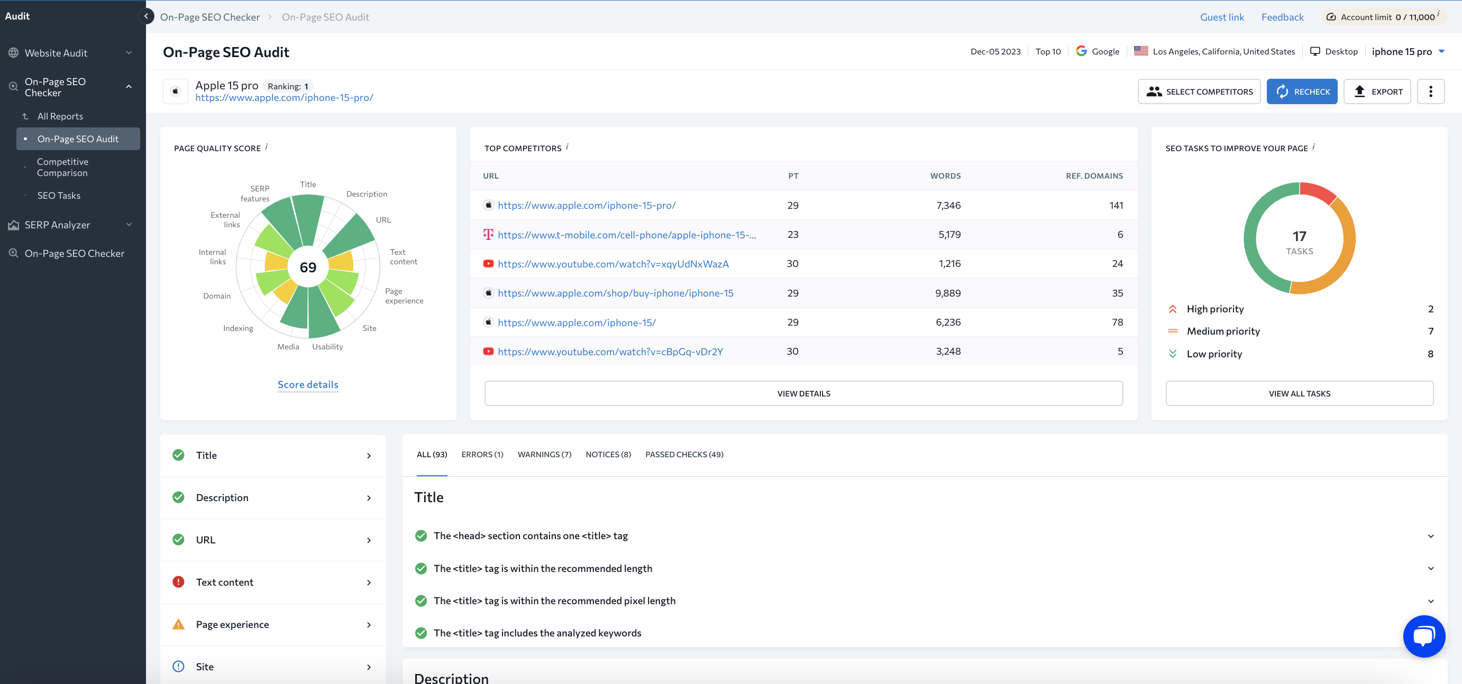Image resolution: width=1462 pixels, height=684 pixels.
Task: Open apple.com/shop/buy-iphone/iphone-15 competitor link
Action: 615,293
